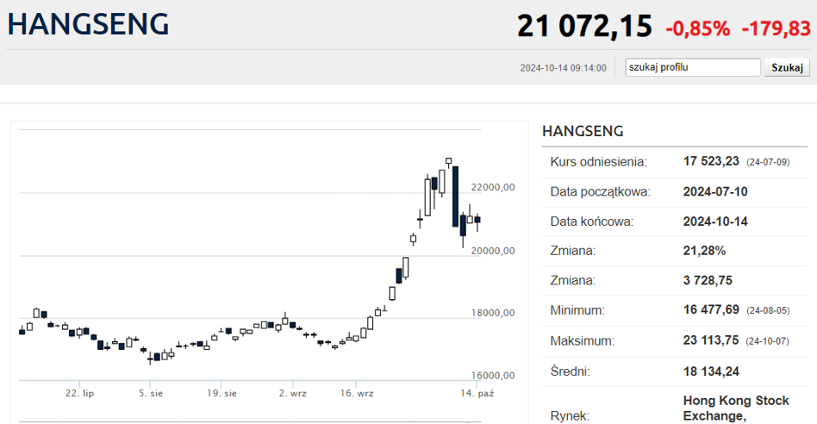Viewport: 817px width, 424px height.
Task: Select the index value 21 072,15
Action: coord(584,26)
